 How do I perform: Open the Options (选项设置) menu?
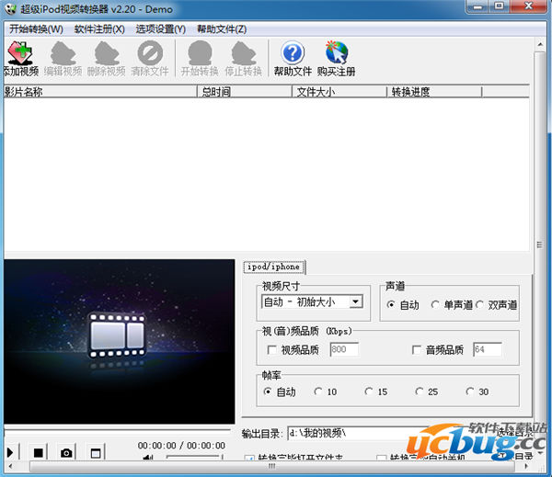point(160,28)
